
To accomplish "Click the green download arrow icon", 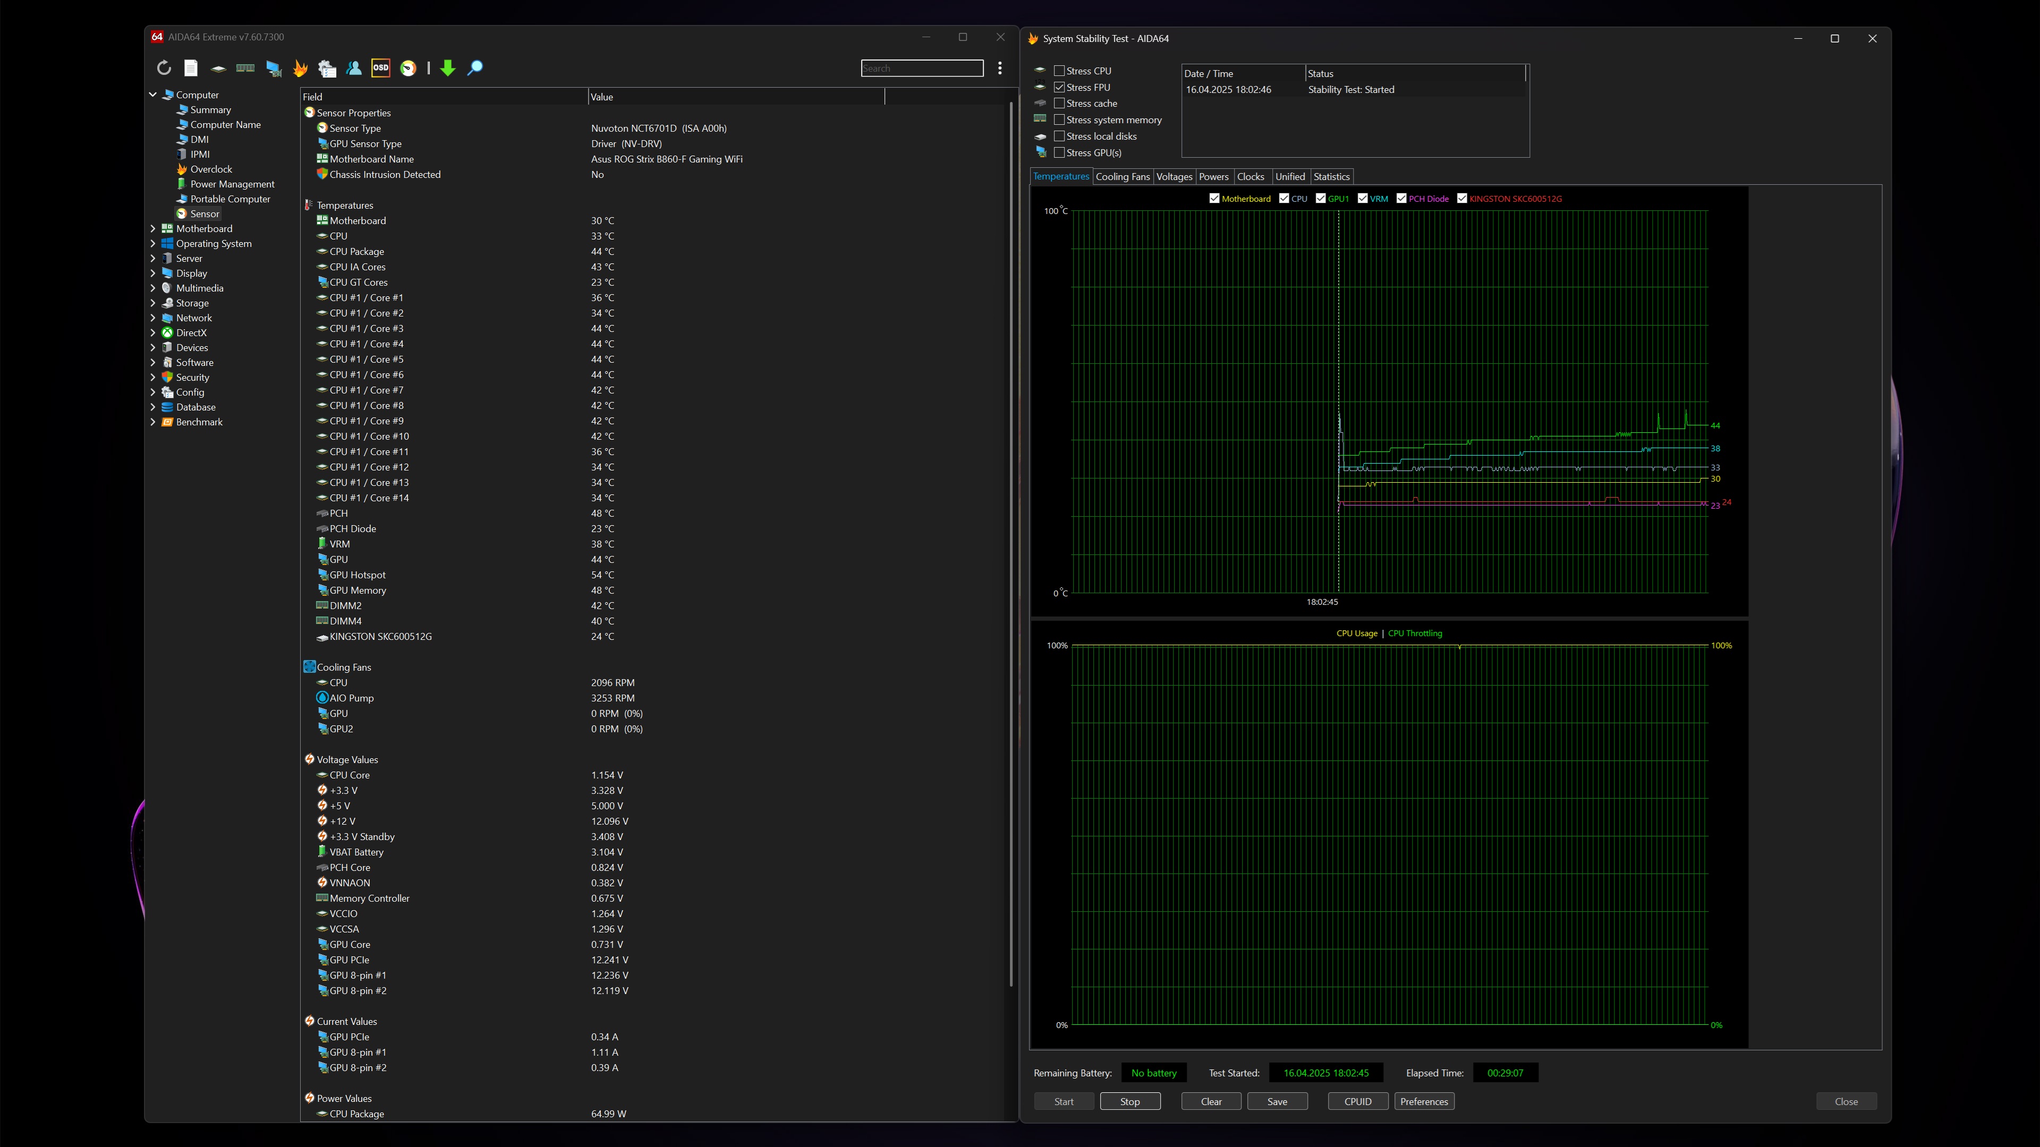I will point(447,68).
